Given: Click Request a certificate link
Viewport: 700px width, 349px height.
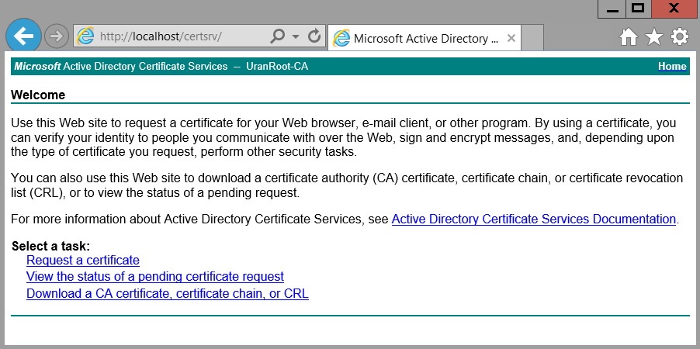Looking at the screenshot, I should pyautogui.click(x=83, y=260).
